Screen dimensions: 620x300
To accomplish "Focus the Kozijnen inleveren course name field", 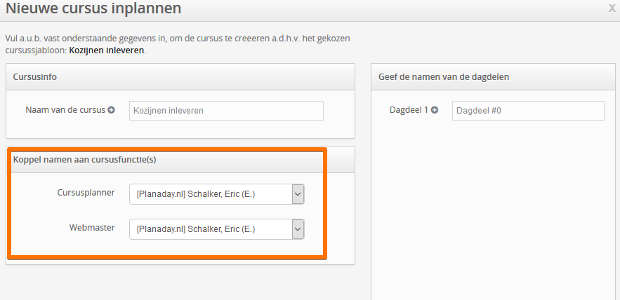I will (226, 111).
